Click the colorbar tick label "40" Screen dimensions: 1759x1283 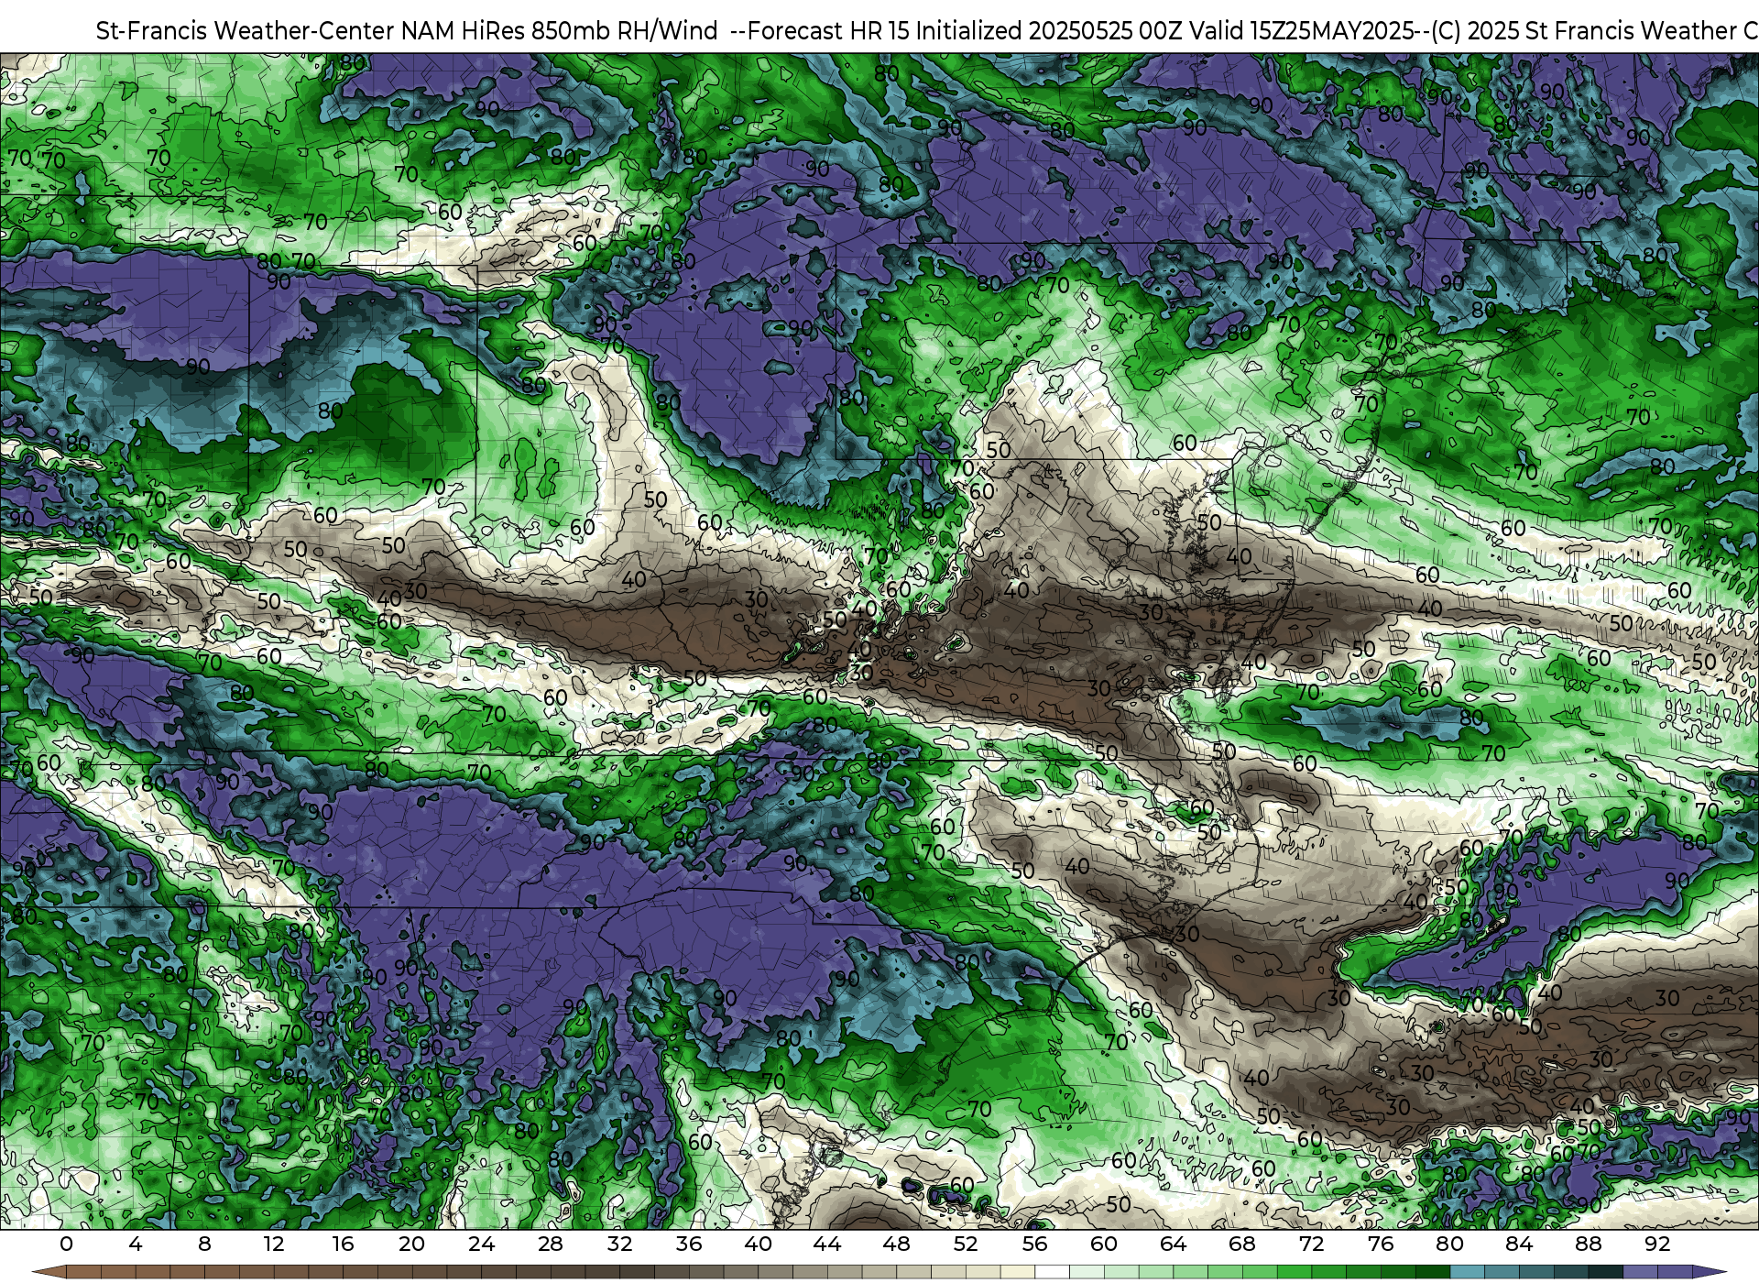click(758, 1244)
